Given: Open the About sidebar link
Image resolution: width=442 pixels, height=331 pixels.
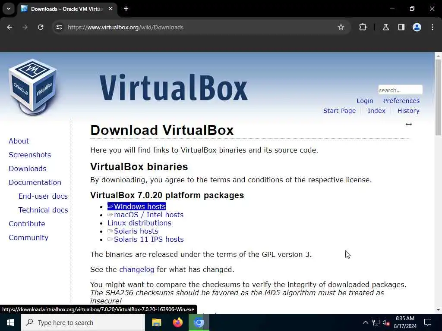Looking at the screenshot, I should [x=19, y=141].
